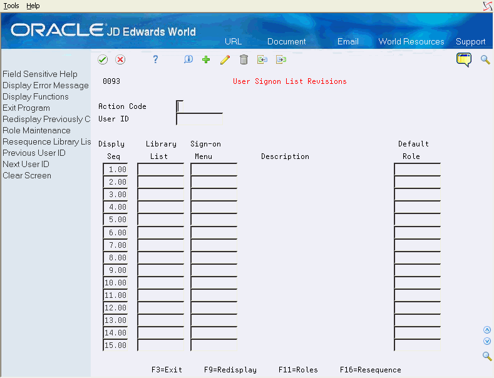Focus the User ID field
The image size is (494, 378).
[200, 119]
